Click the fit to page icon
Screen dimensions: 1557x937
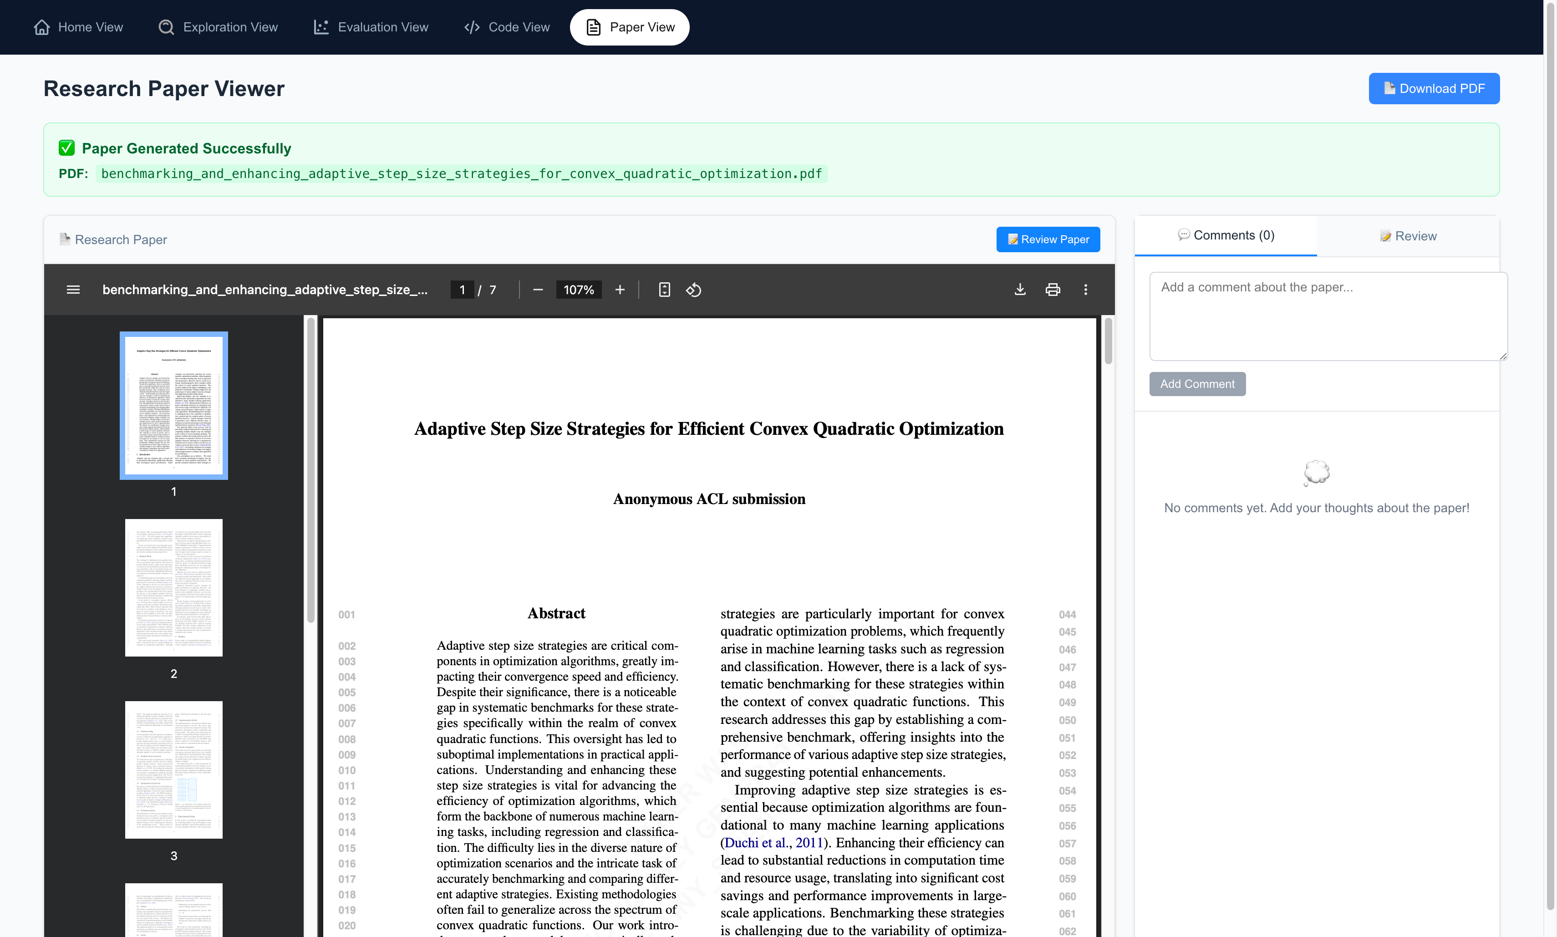664,290
